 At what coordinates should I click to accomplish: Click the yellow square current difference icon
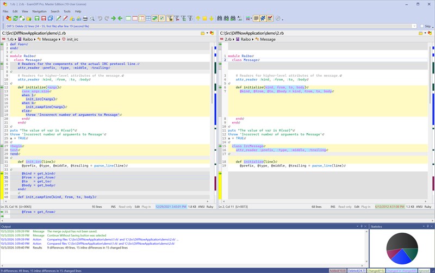point(205,18)
